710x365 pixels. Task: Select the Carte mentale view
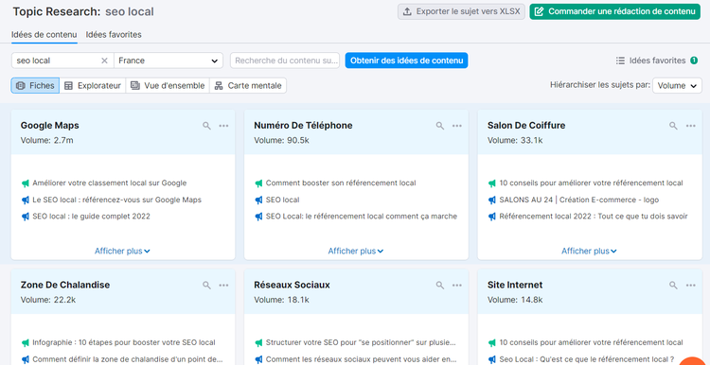248,85
